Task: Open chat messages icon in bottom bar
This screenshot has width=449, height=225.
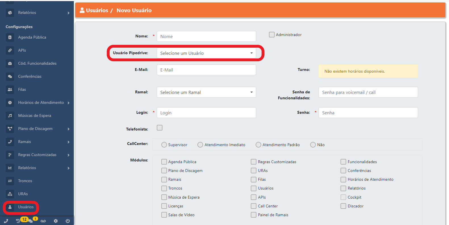Action: click(31, 221)
